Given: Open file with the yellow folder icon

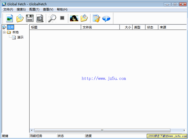Looking at the screenshot, I should point(20,18).
